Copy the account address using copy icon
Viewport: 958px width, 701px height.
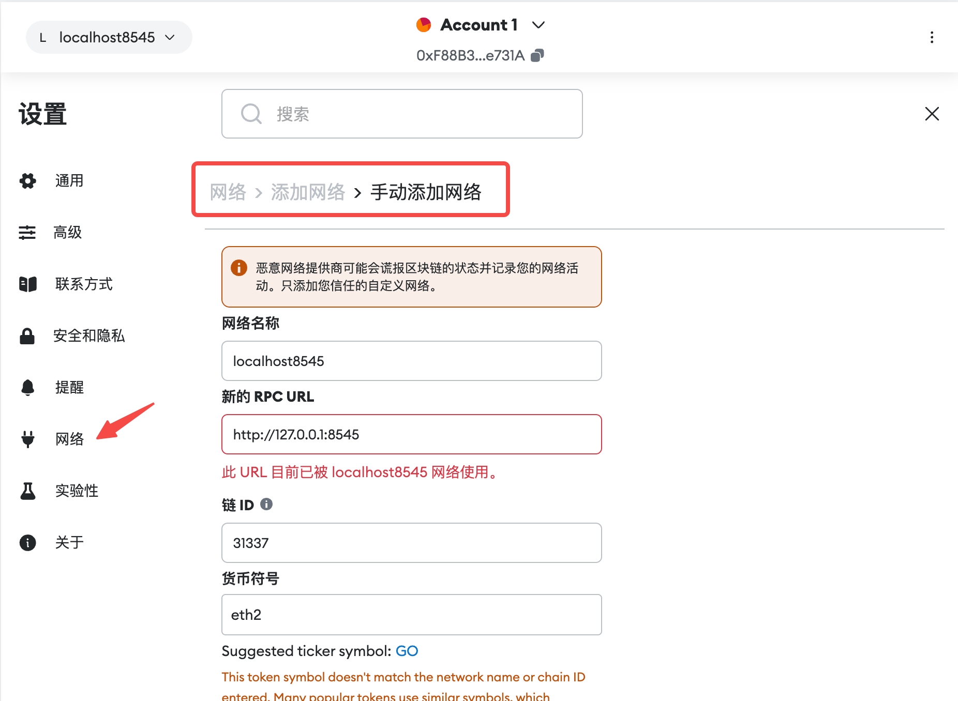pos(537,55)
